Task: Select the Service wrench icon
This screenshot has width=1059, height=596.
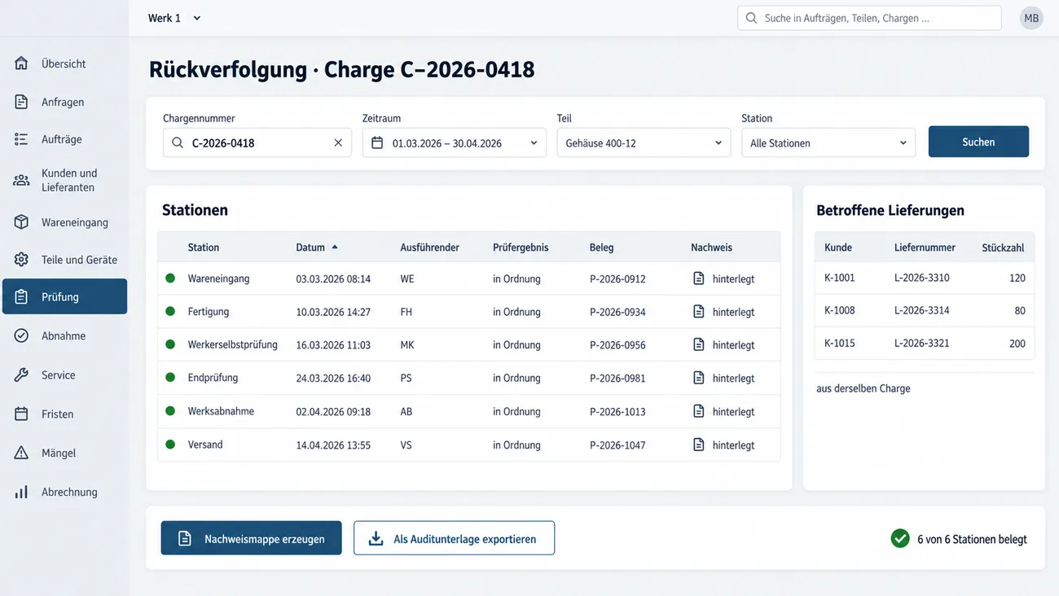Action: 21,375
